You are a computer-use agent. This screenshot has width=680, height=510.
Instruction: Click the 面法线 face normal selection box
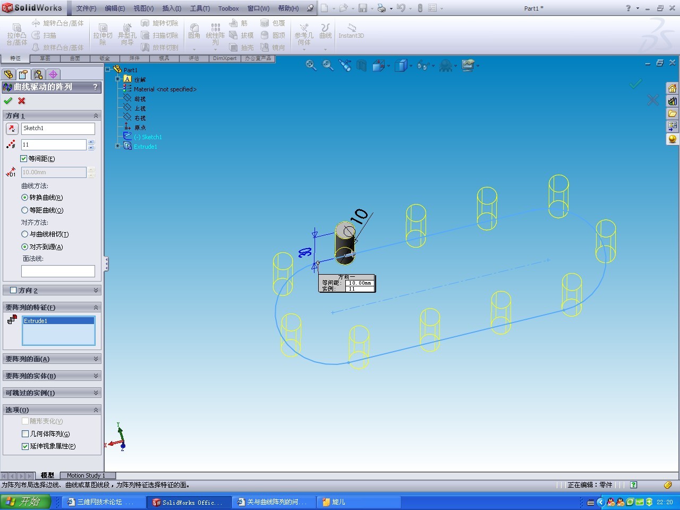click(x=58, y=271)
